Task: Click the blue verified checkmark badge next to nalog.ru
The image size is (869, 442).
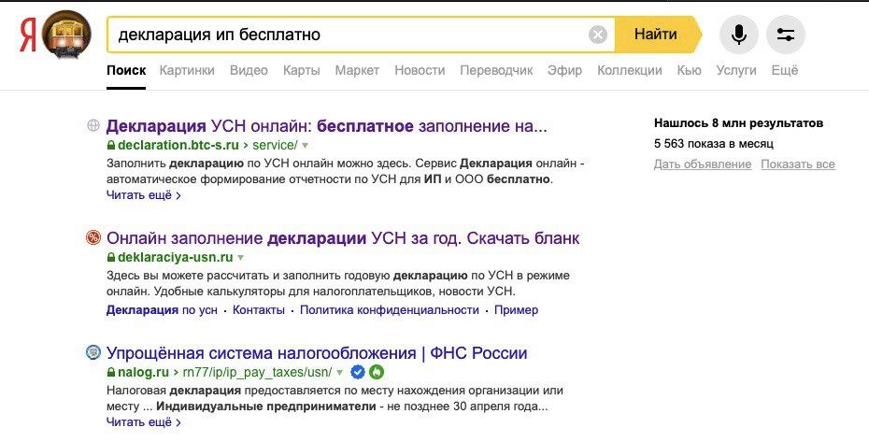Action: coord(358,372)
